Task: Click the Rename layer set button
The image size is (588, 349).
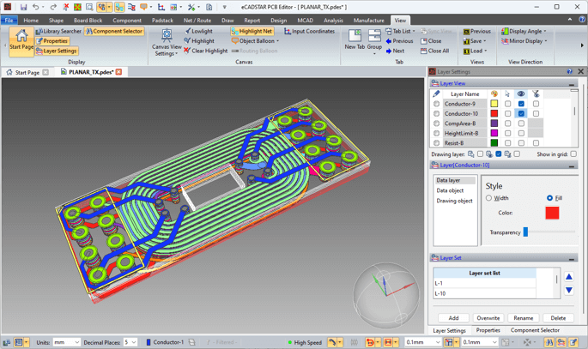Action: pyautogui.click(x=523, y=317)
